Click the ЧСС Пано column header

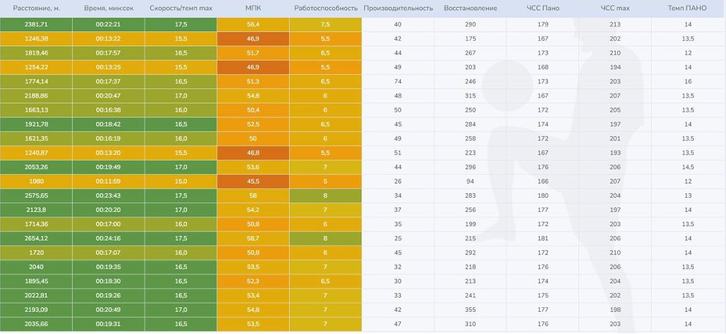543,7
